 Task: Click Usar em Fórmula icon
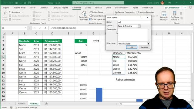[x=91, y=16]
